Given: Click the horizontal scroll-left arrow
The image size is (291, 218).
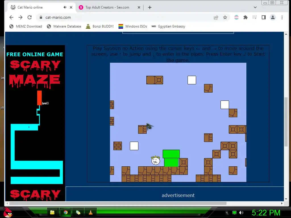Looking at the screenshot, I should coord(7,203).
